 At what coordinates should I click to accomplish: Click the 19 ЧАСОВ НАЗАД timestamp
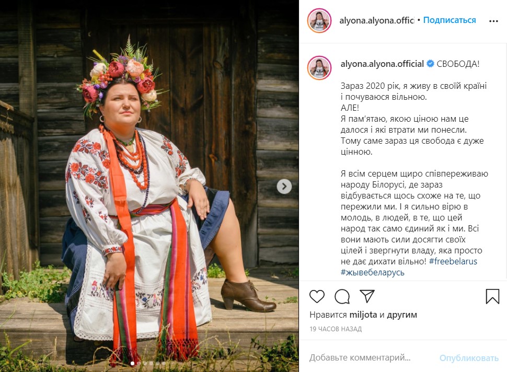point(336,329)
